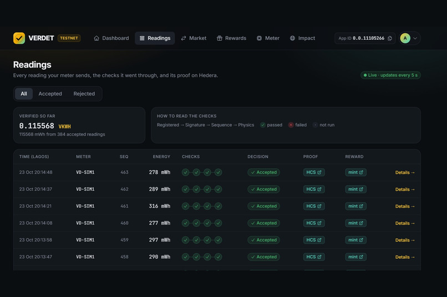The image size is (447, 297).
Task: Click the Live updates status pill
Action: 390,75
